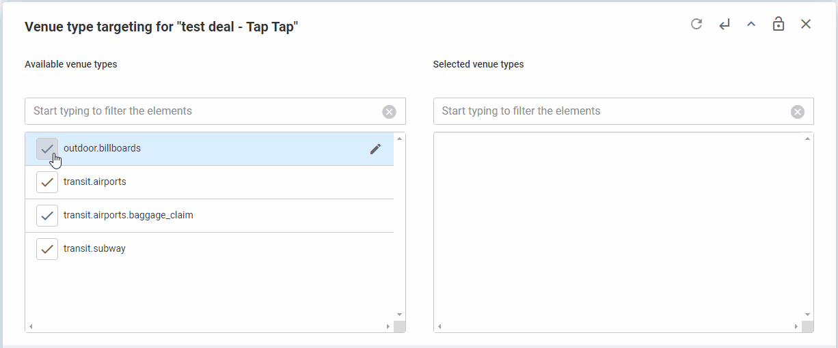The width and height of the screenshot is (838, 348).
Task: Click the available list scroll up arrow
Action: point(399,139)
